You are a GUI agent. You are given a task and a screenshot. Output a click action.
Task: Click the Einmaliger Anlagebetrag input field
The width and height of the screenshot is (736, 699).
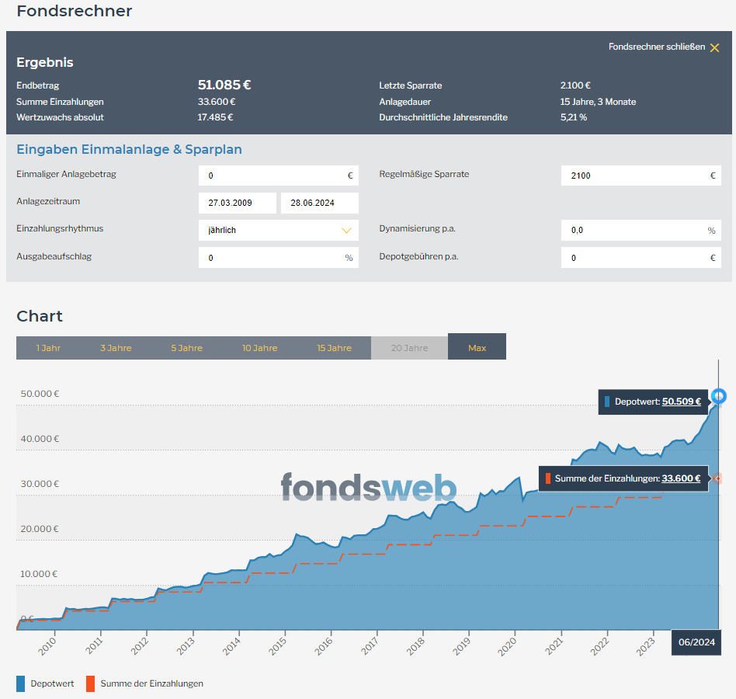click(x=272, y=176)
